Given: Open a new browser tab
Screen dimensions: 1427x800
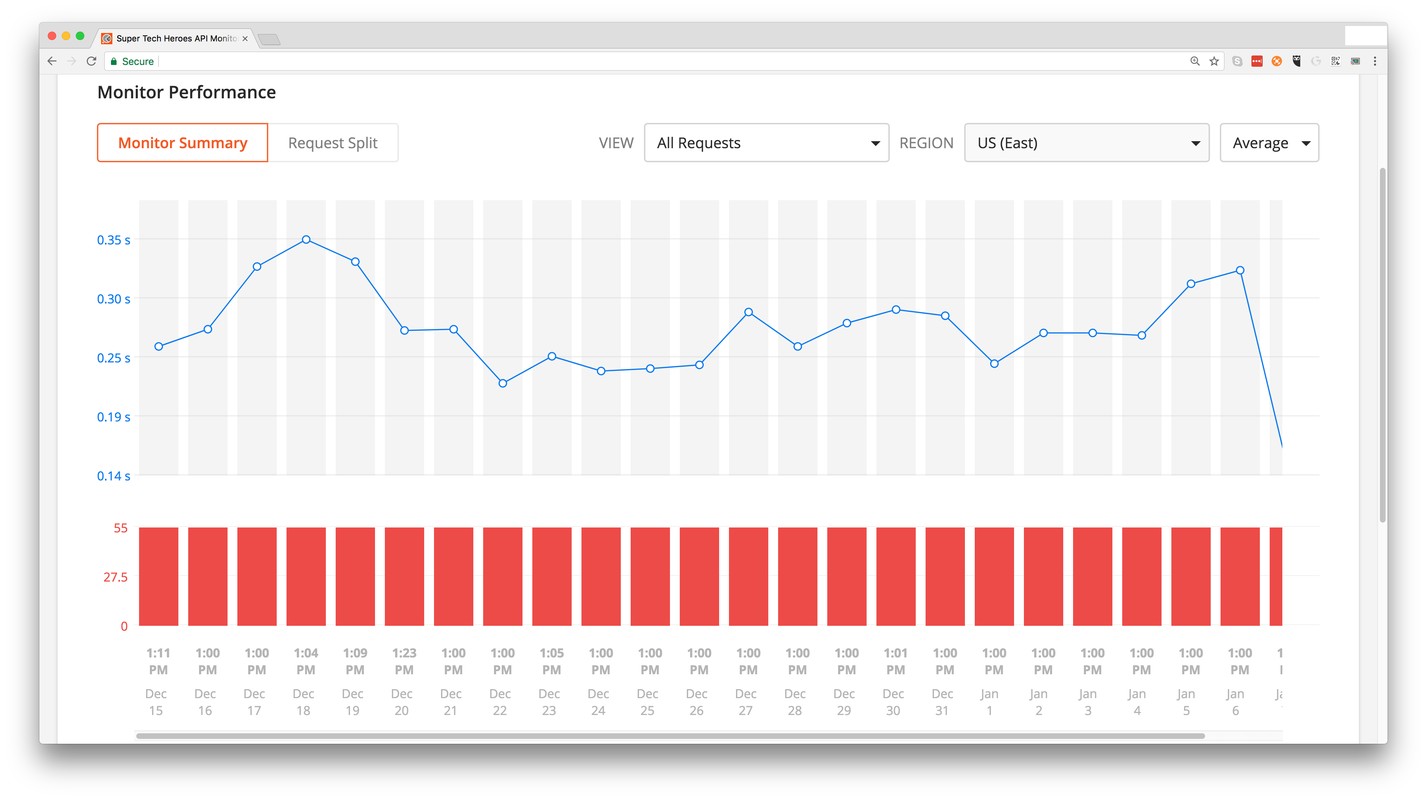Looking at the screenshot, I should (269, 39).
